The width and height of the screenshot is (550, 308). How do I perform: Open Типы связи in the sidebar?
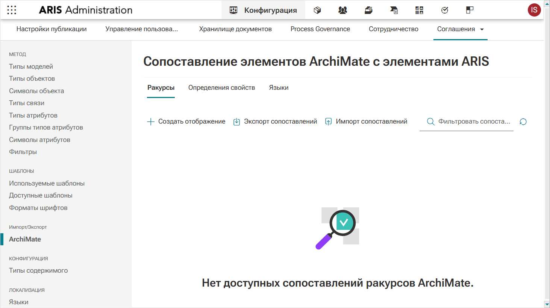[x=27, y=103]
